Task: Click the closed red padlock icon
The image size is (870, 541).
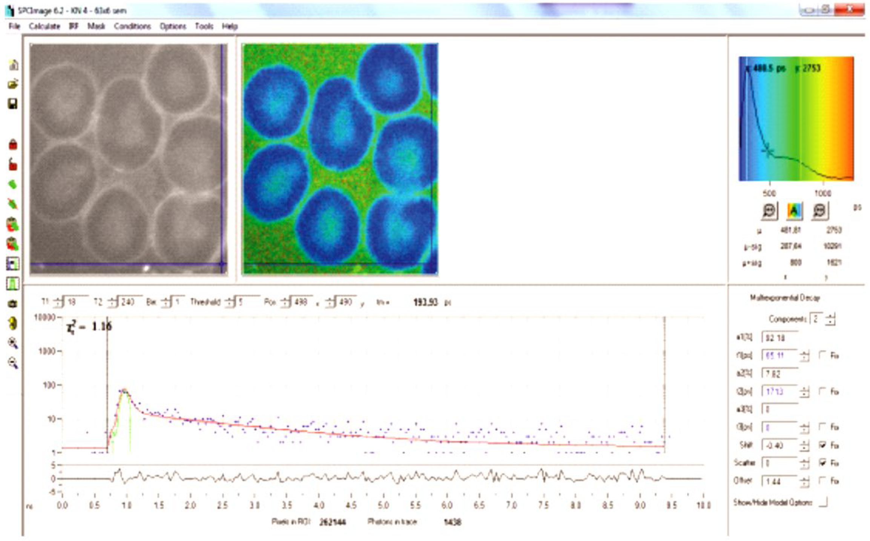Action: 13,144
